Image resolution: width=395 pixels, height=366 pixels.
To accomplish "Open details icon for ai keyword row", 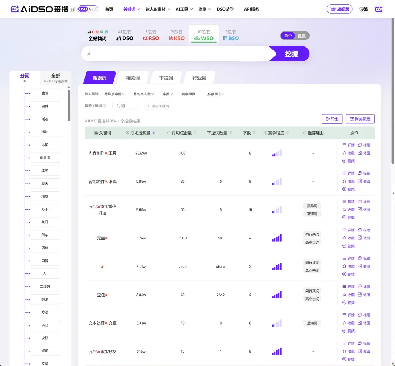I will [344, 258].
